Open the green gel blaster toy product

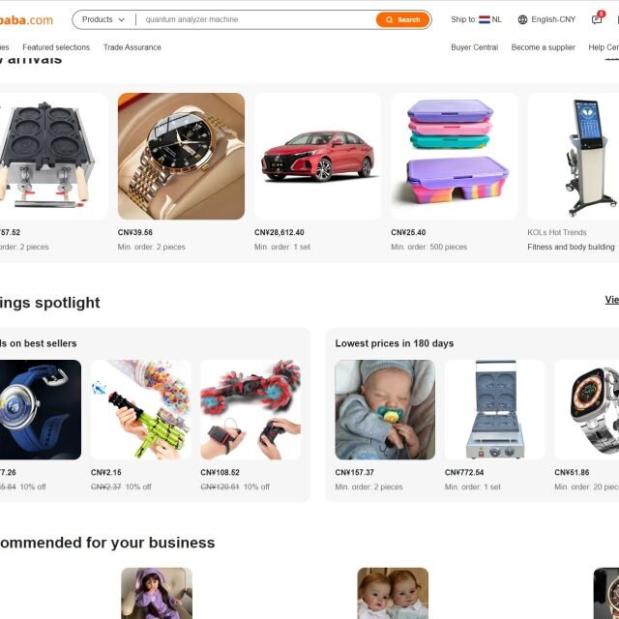[x=140, y=409]
